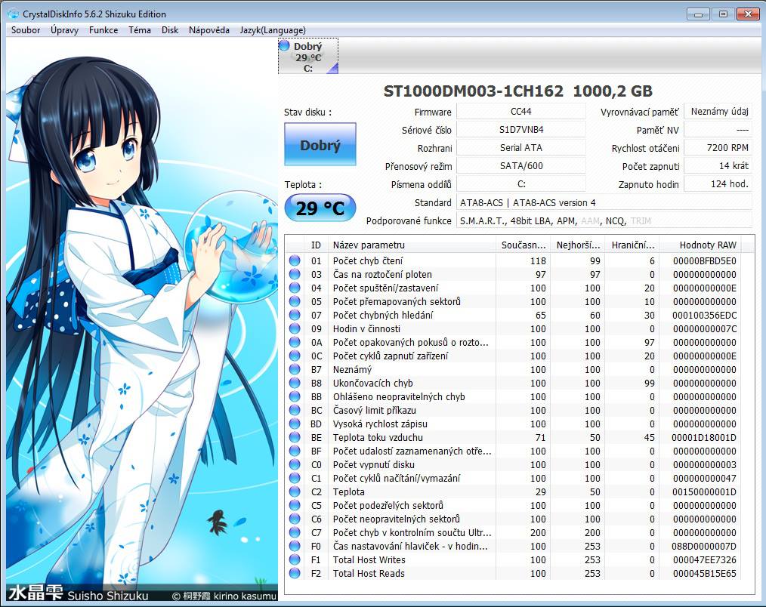Click the Serial ATA interface field

(520, 147)
